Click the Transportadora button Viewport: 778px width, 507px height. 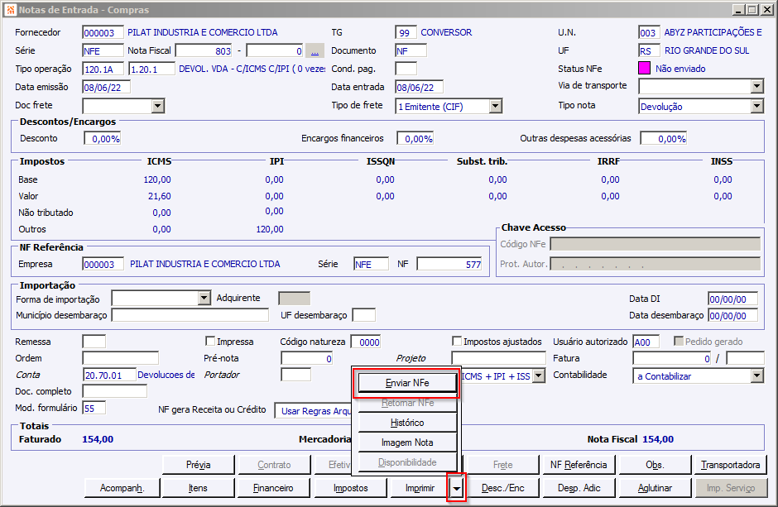point(730,465)
